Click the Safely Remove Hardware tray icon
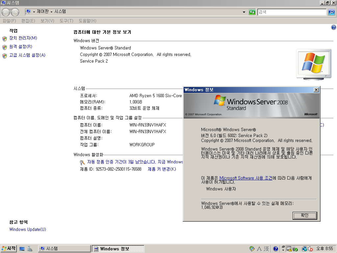Screen dimensions: 337x253 tap(295, 249)
